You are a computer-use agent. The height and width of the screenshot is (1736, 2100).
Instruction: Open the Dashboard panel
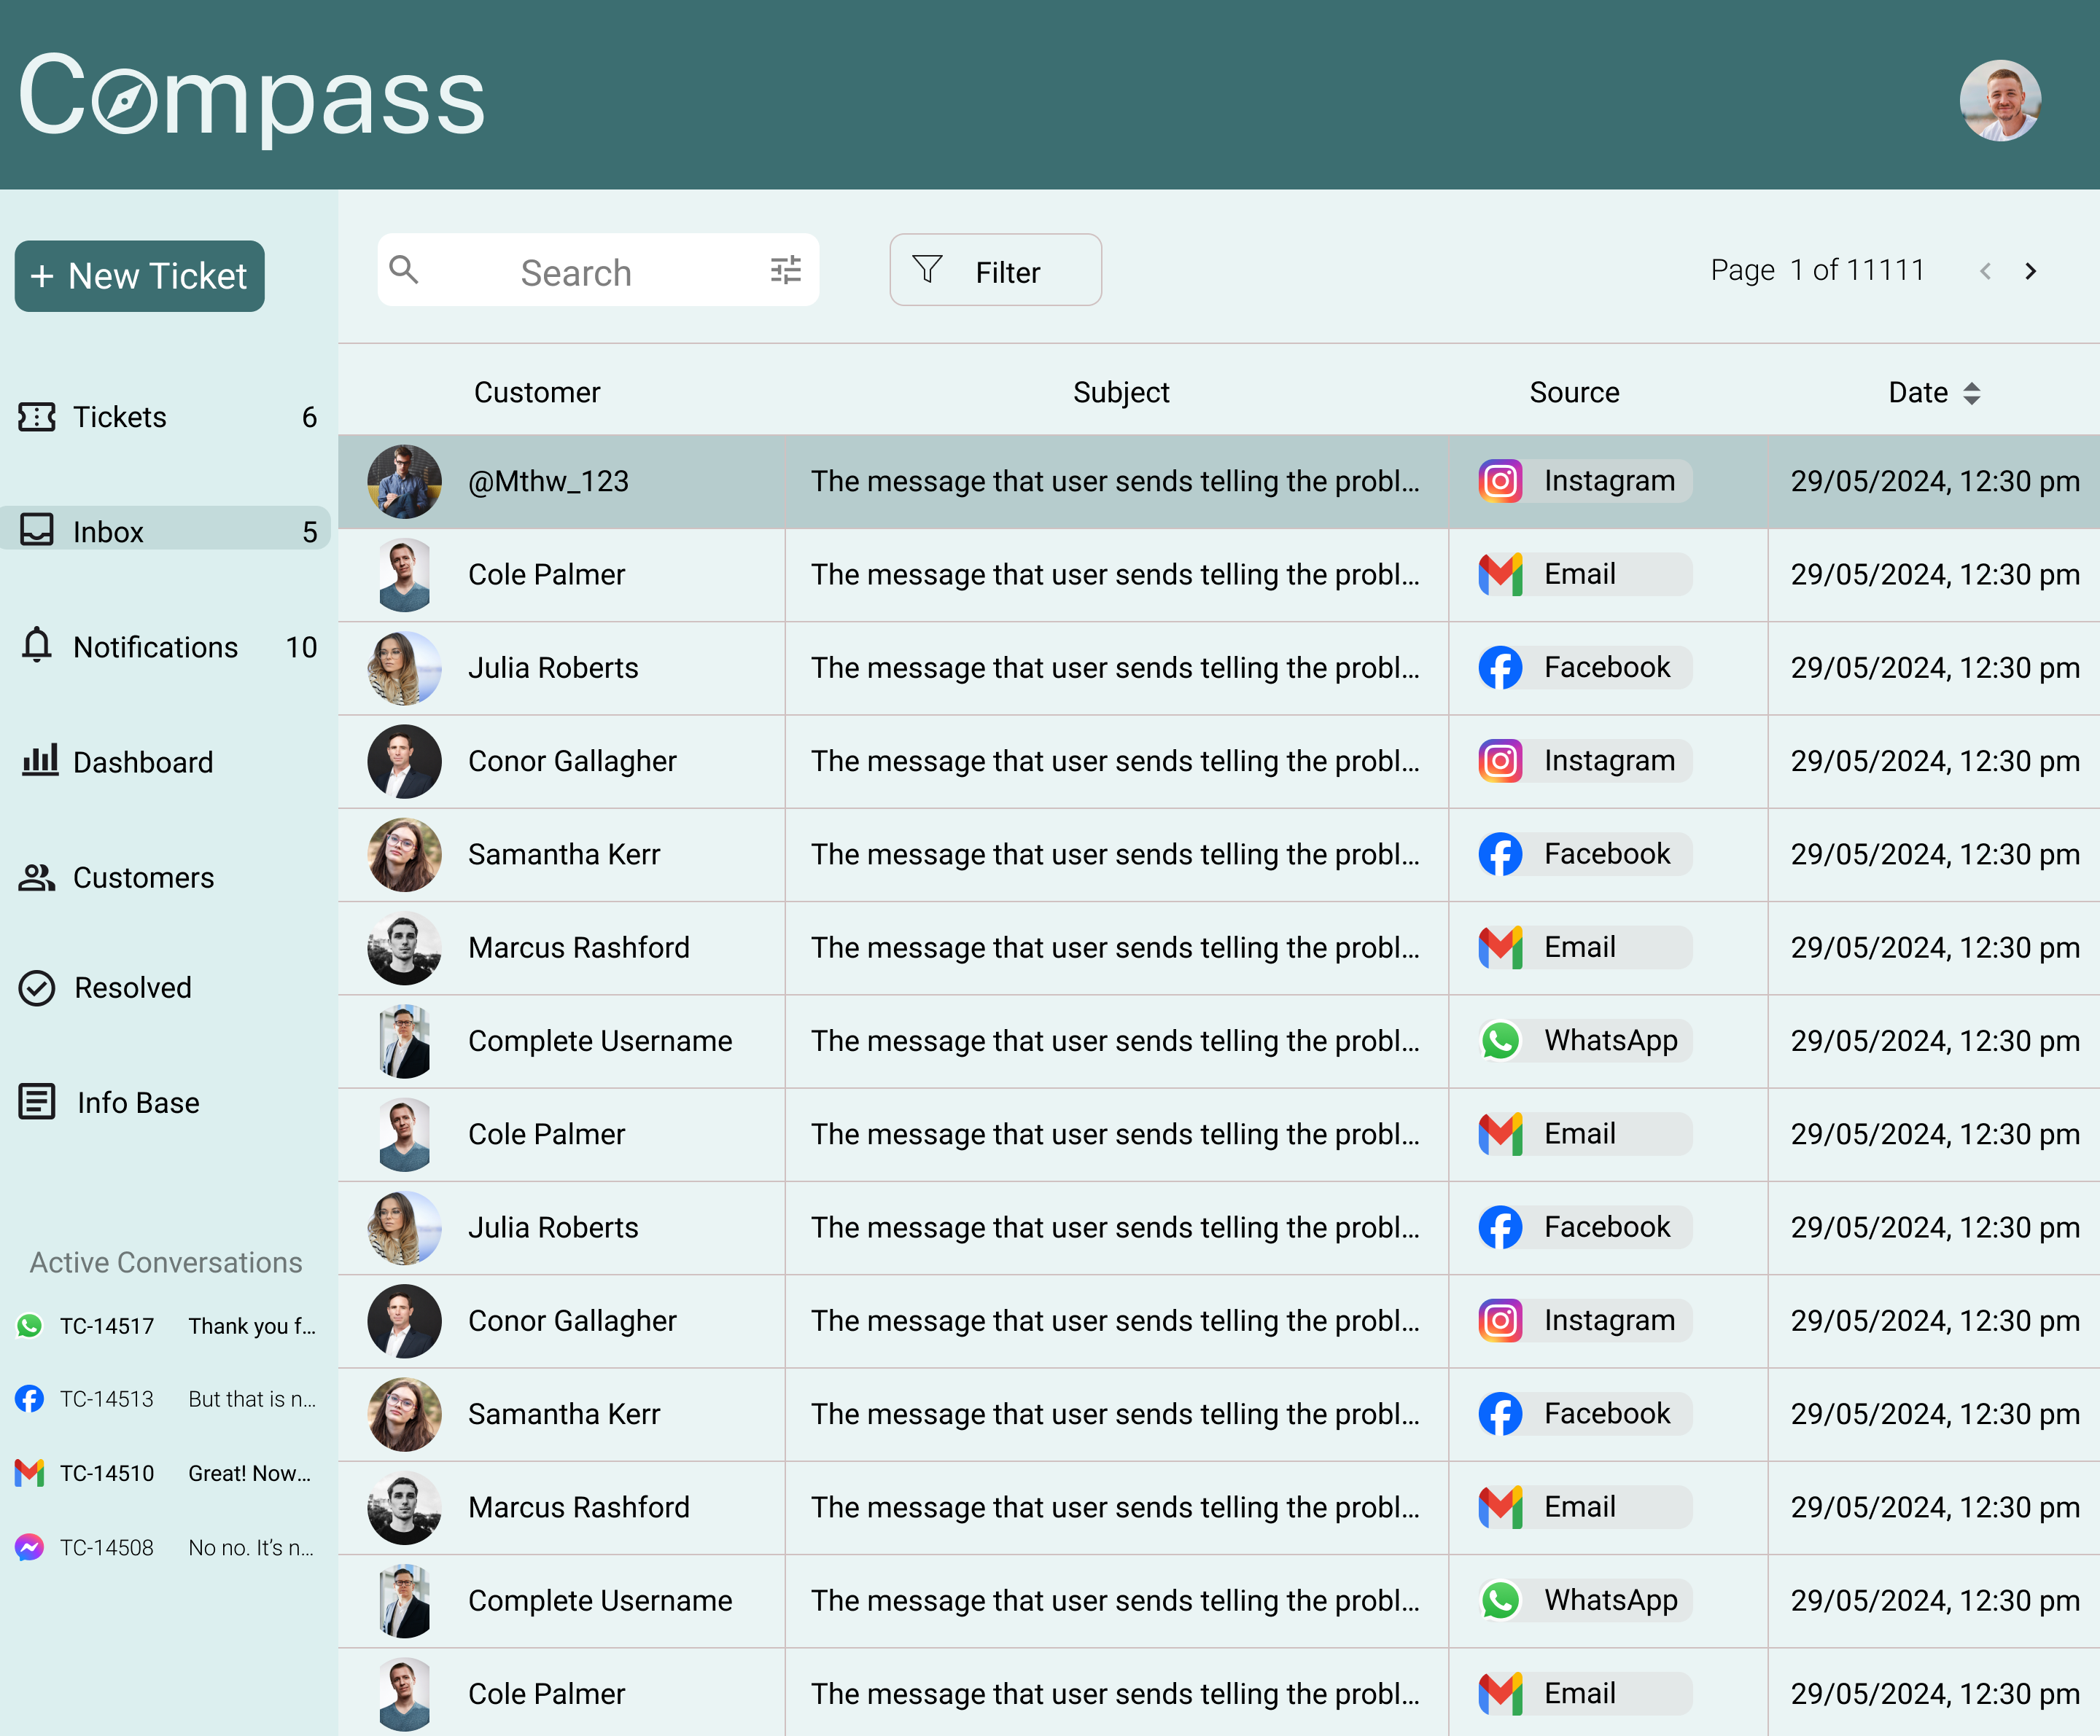(142, 762)
